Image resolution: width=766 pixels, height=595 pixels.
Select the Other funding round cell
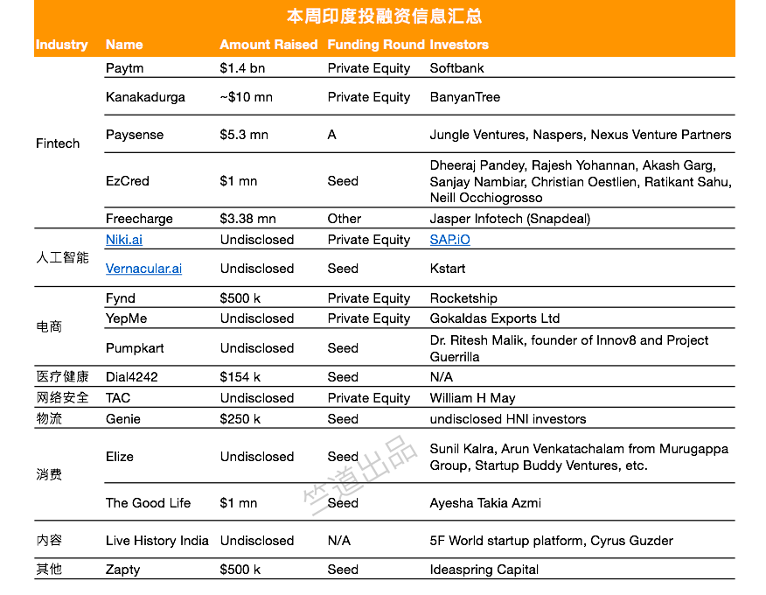point(345,219)
